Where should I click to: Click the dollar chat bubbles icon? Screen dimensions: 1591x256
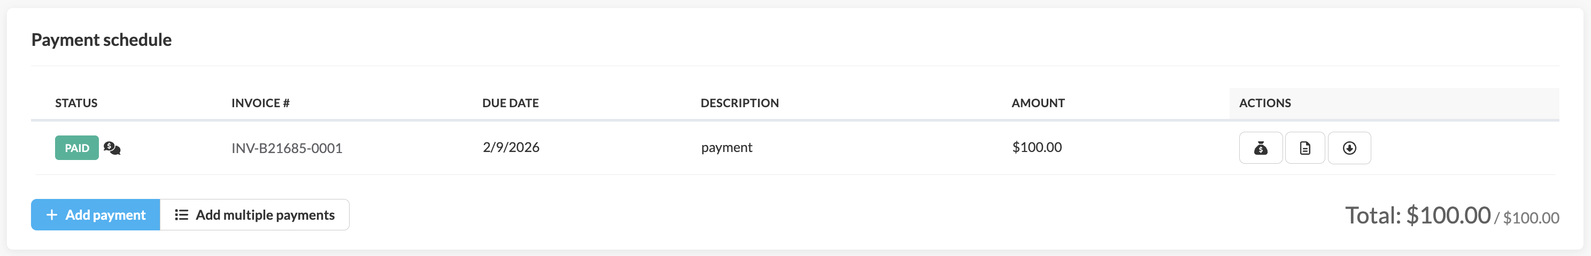click(x=112, y=148)
